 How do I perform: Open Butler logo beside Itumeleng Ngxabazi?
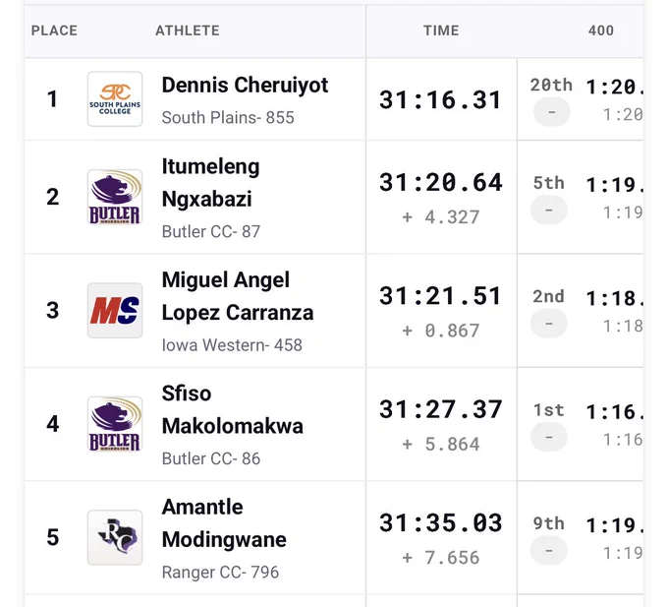115,197
